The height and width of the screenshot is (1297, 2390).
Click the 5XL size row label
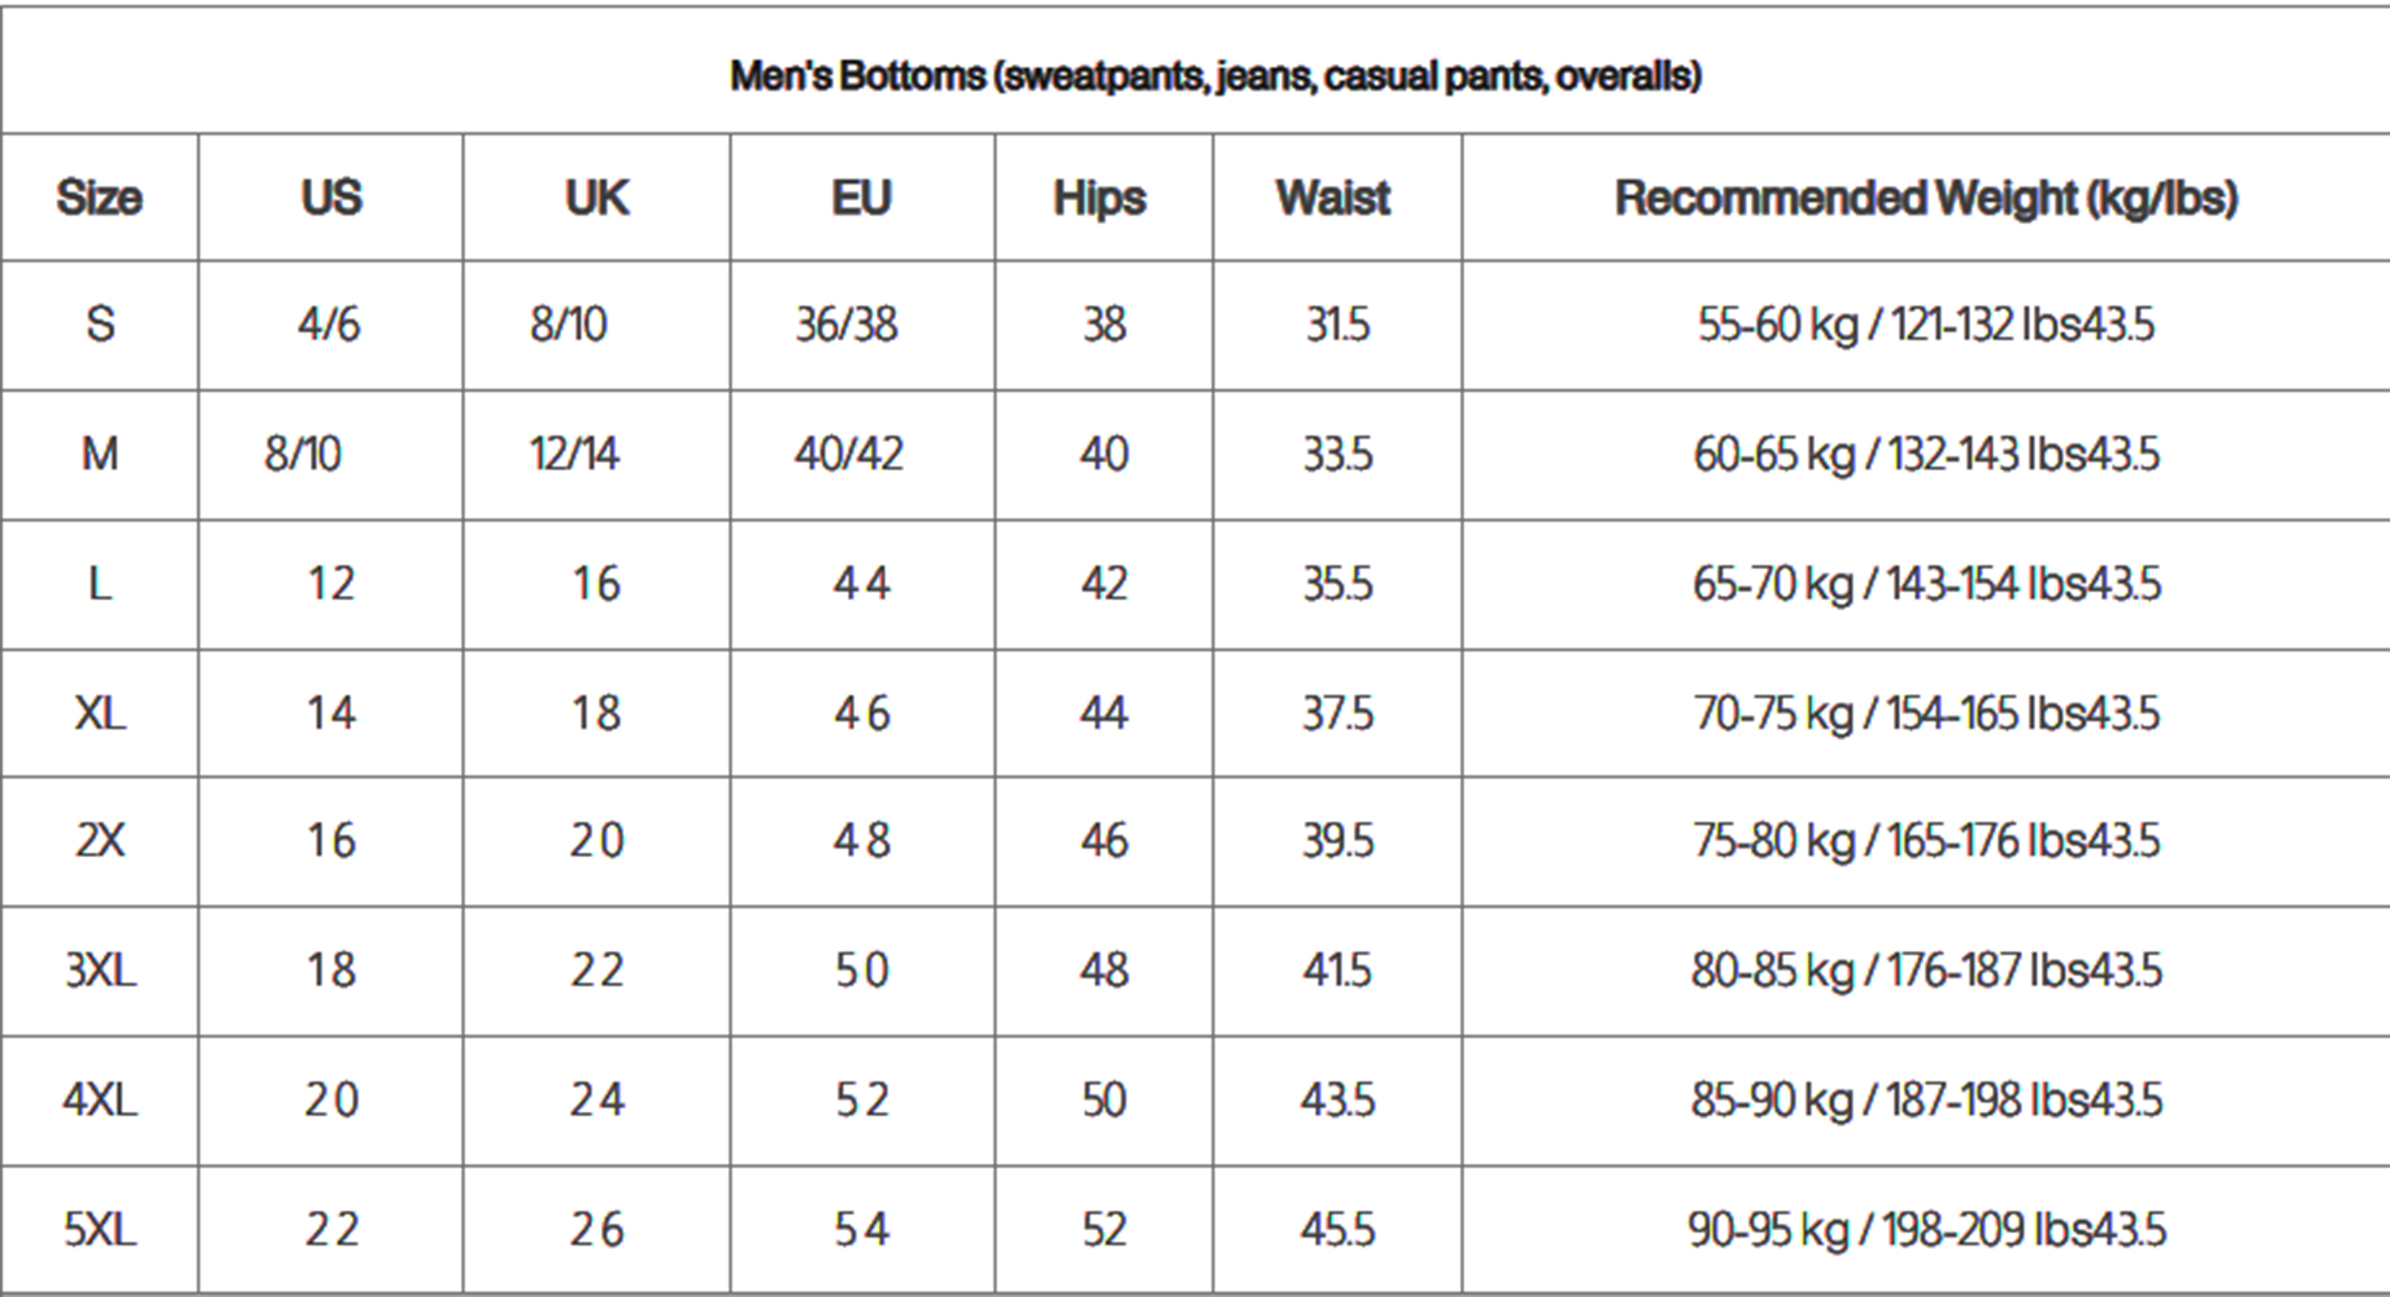coord(100,1230)
